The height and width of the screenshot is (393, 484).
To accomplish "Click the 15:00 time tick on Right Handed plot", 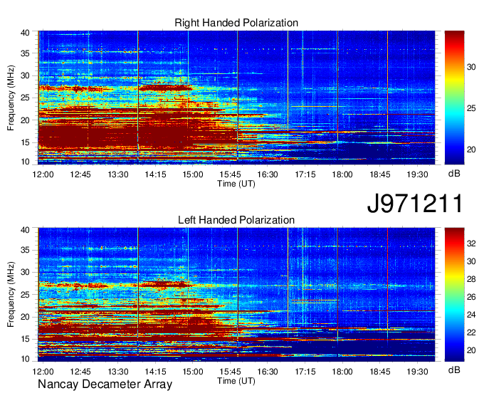I will [193, 174].
